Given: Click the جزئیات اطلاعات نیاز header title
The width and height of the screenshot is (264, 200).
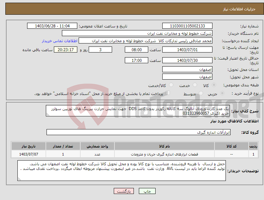Looking at the screenshot, I should [239, 9].
